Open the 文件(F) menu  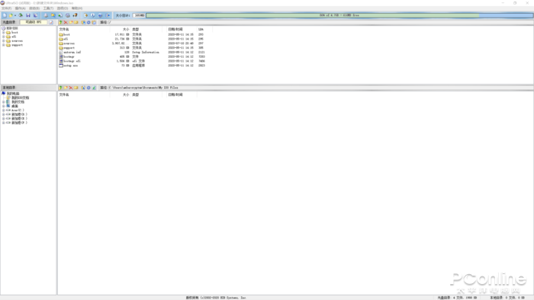coord(6,8)
